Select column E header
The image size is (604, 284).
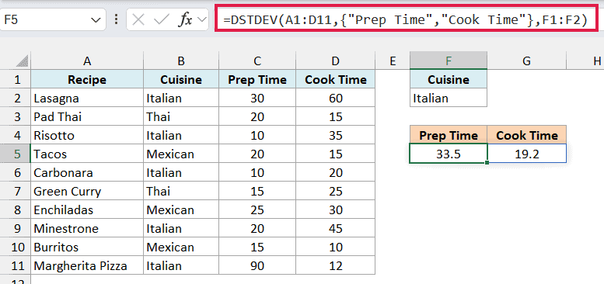tap(393, 61)
